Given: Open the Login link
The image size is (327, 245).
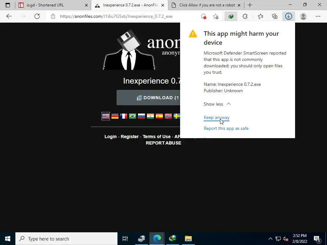Looking at the screenshot, I should point(110,137).
